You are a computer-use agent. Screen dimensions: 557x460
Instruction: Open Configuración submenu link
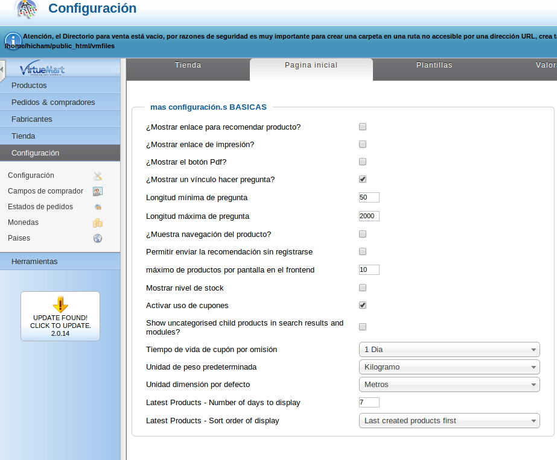click(31, 175)
